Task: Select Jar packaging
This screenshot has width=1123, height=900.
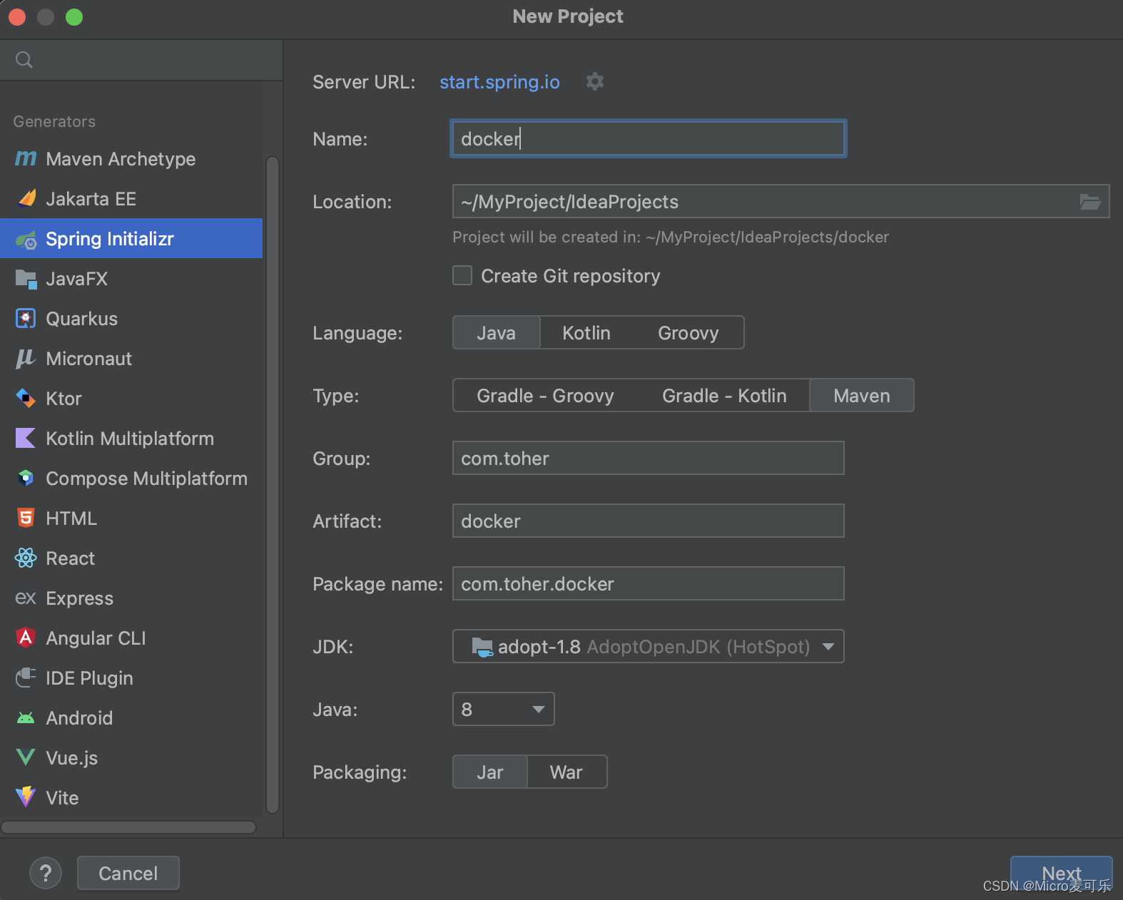Action: (x=490, y=772)
